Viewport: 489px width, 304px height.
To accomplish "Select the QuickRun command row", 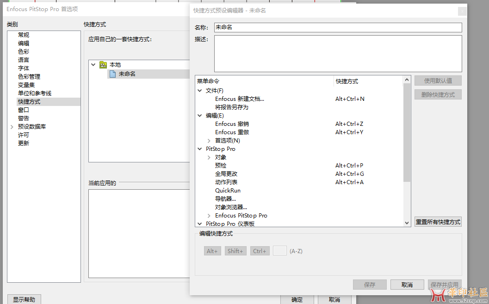I will [228, 191].
